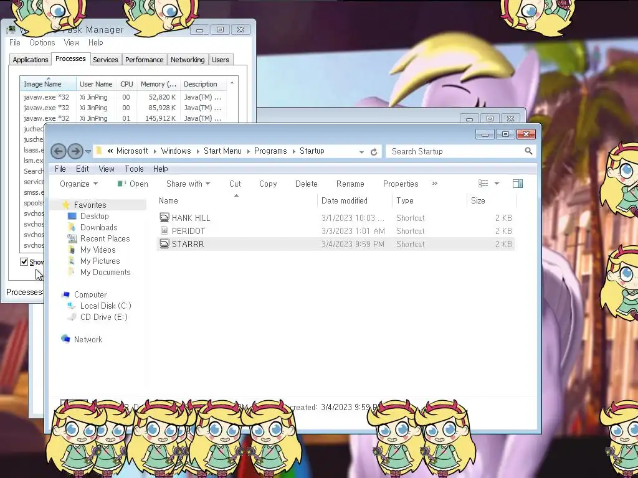Refresh the Startup folder view

click(374, 152)
